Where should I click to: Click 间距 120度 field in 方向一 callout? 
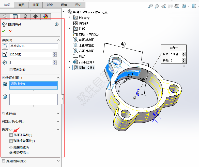click(x=176, y=54)
